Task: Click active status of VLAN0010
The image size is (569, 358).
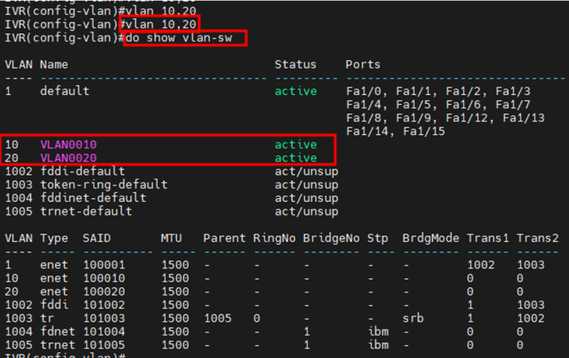Action: click(x=296, y=144)
